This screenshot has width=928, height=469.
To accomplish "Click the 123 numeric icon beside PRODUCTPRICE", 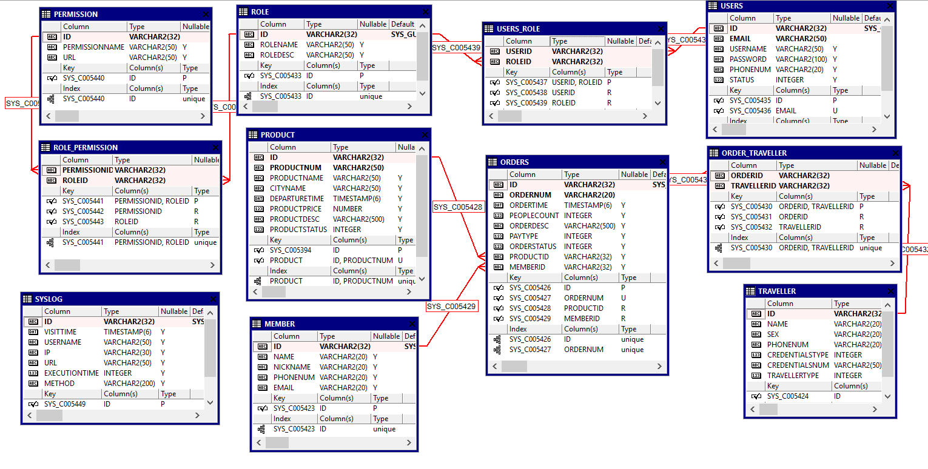I will tap(258, 209).
